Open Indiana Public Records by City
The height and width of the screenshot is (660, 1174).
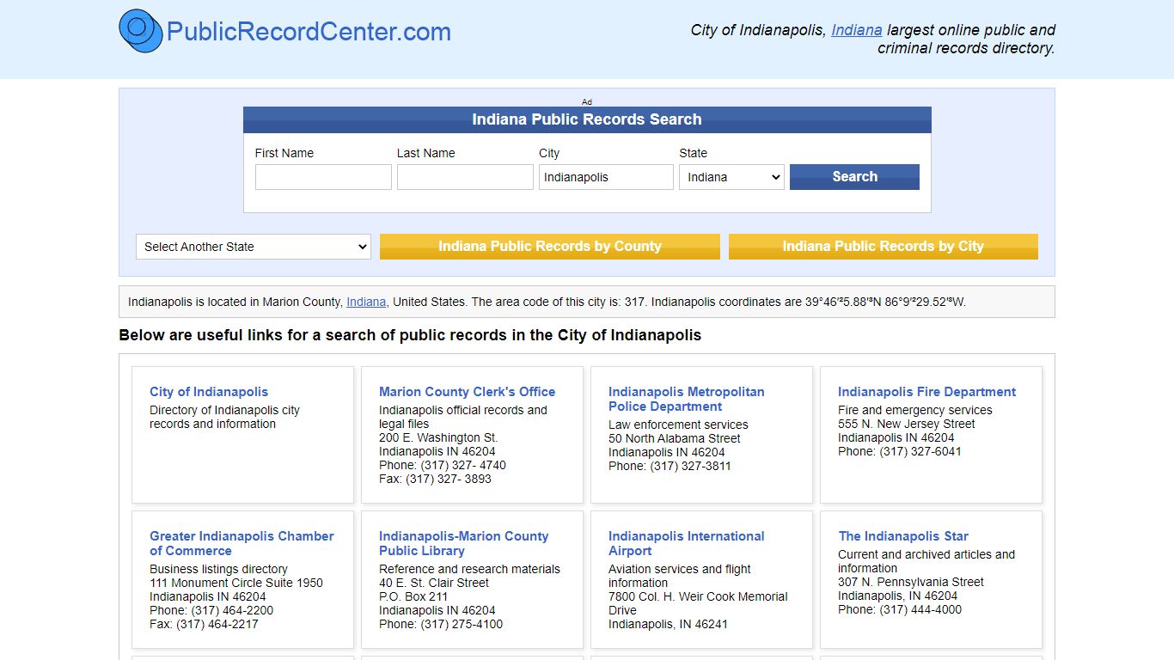point(883,247)
